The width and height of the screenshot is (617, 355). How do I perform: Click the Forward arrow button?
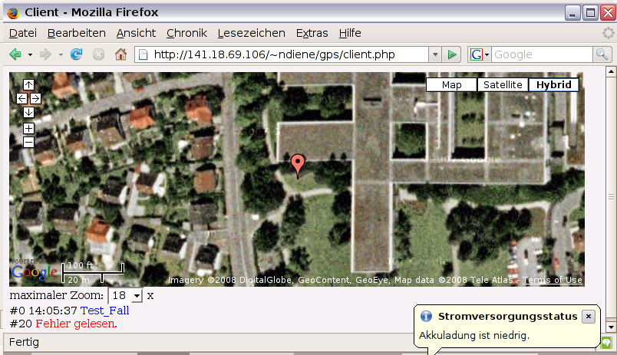tap(45, 54)
